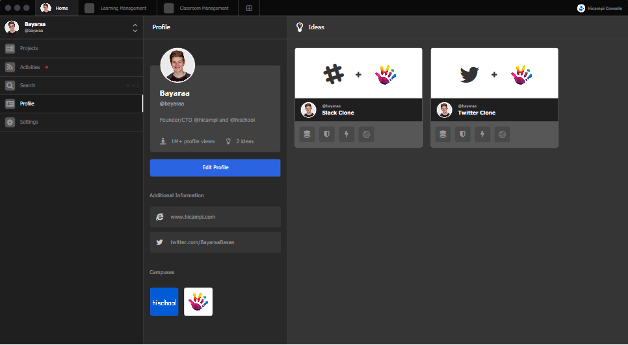Switch to Learning Management tab
The width and height of the screenshot is (628, 345).
(116, 8)
